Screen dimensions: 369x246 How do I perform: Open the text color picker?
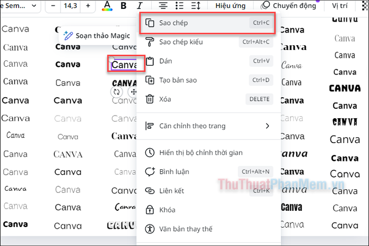107,6
